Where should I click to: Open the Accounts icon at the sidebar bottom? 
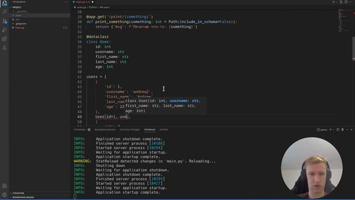coord(4,186)
